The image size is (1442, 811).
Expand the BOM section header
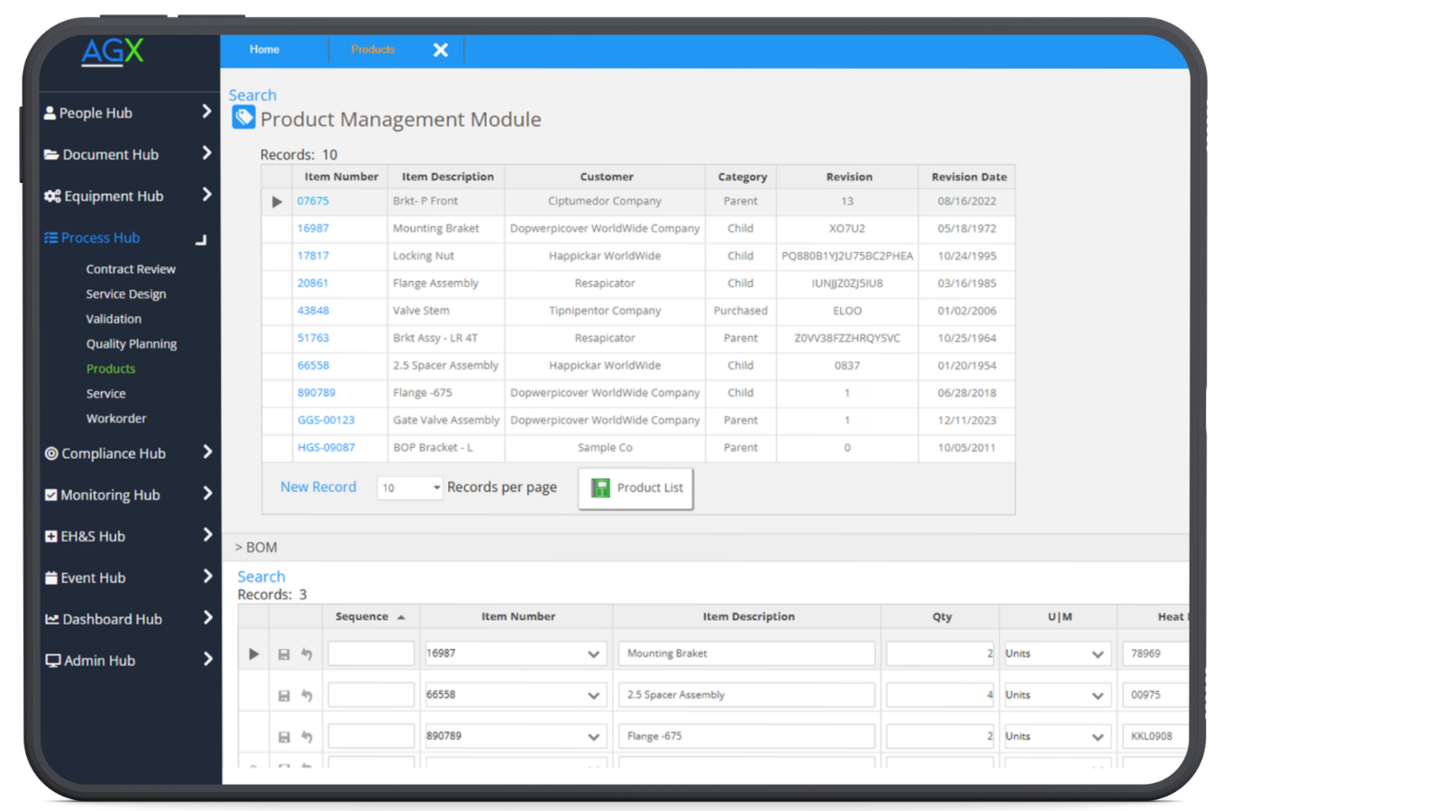(x=256, y=548)
